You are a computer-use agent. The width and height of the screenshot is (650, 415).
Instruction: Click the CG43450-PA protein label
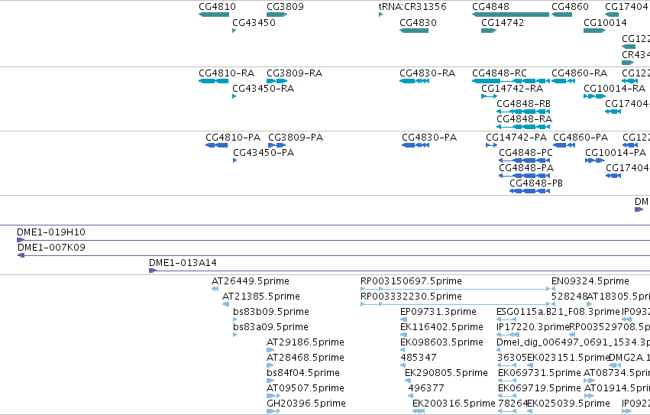click(264, 153)
